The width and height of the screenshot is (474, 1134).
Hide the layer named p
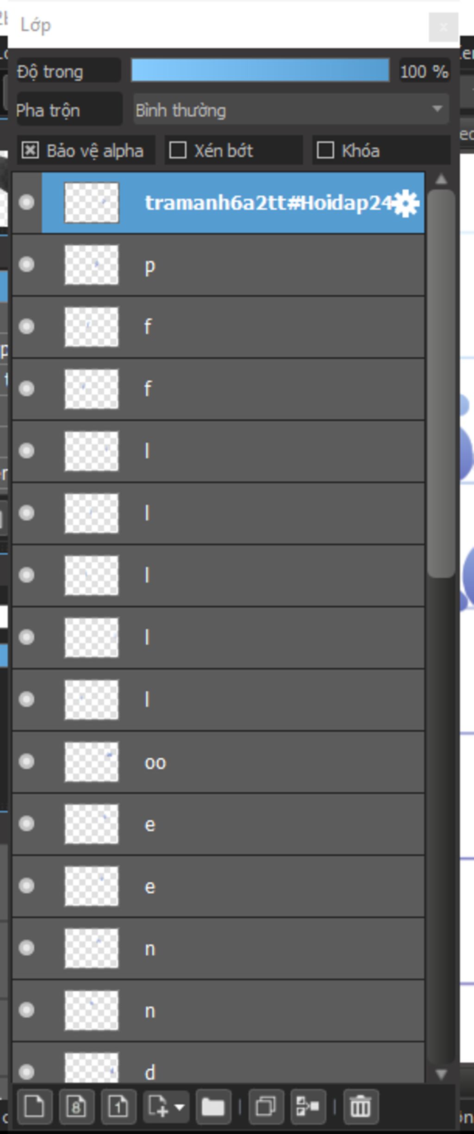click(26, 265)
